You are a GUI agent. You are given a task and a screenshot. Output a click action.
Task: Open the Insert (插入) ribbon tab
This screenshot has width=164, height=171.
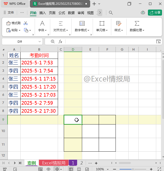click(x=43, y=13)
